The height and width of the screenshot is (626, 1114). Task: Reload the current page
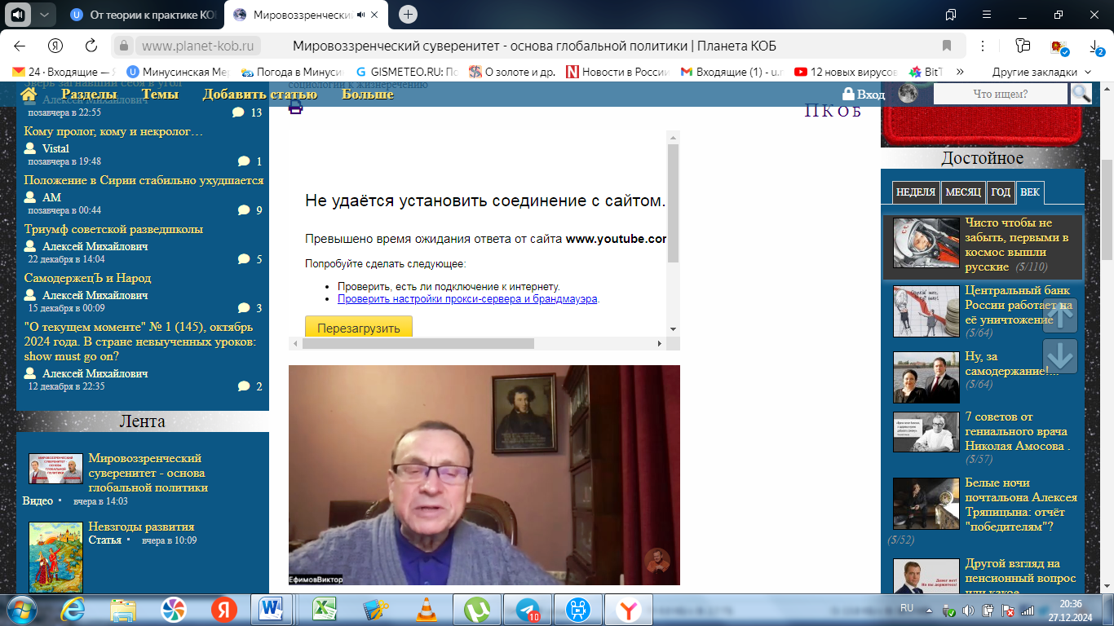(91, 46)
